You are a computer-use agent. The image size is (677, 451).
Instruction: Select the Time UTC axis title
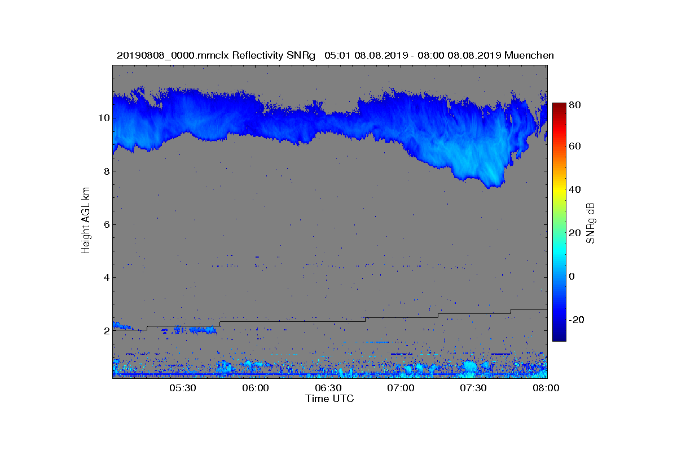329,399
